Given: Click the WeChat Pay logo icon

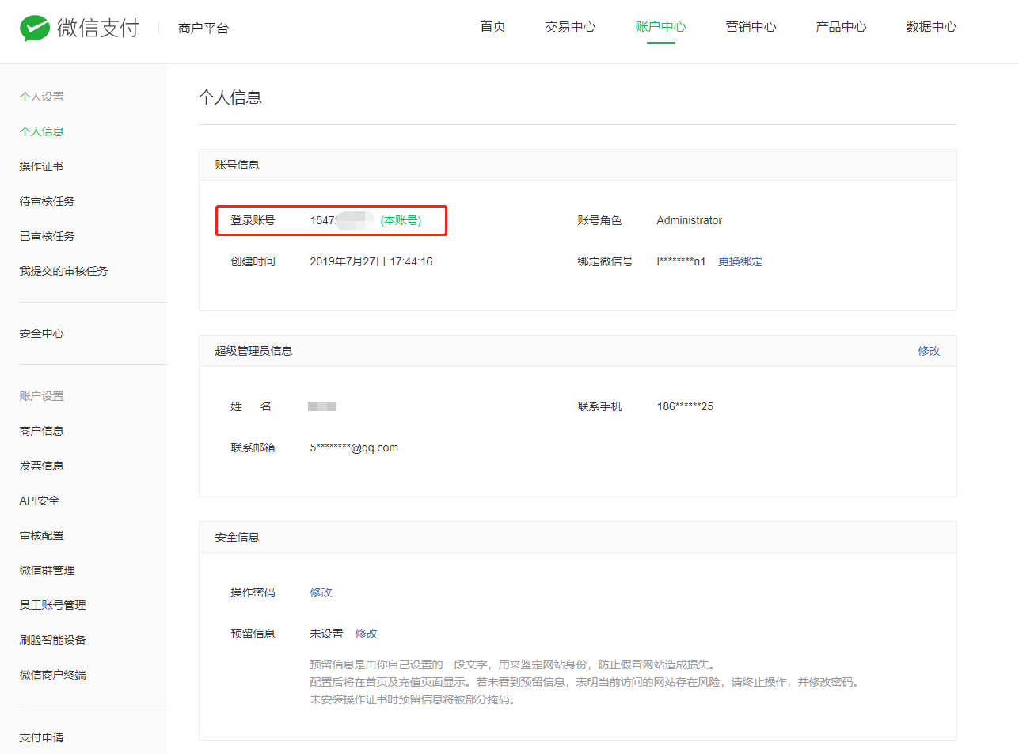Looking at the screenshot, I should click(x=35, y=29).
